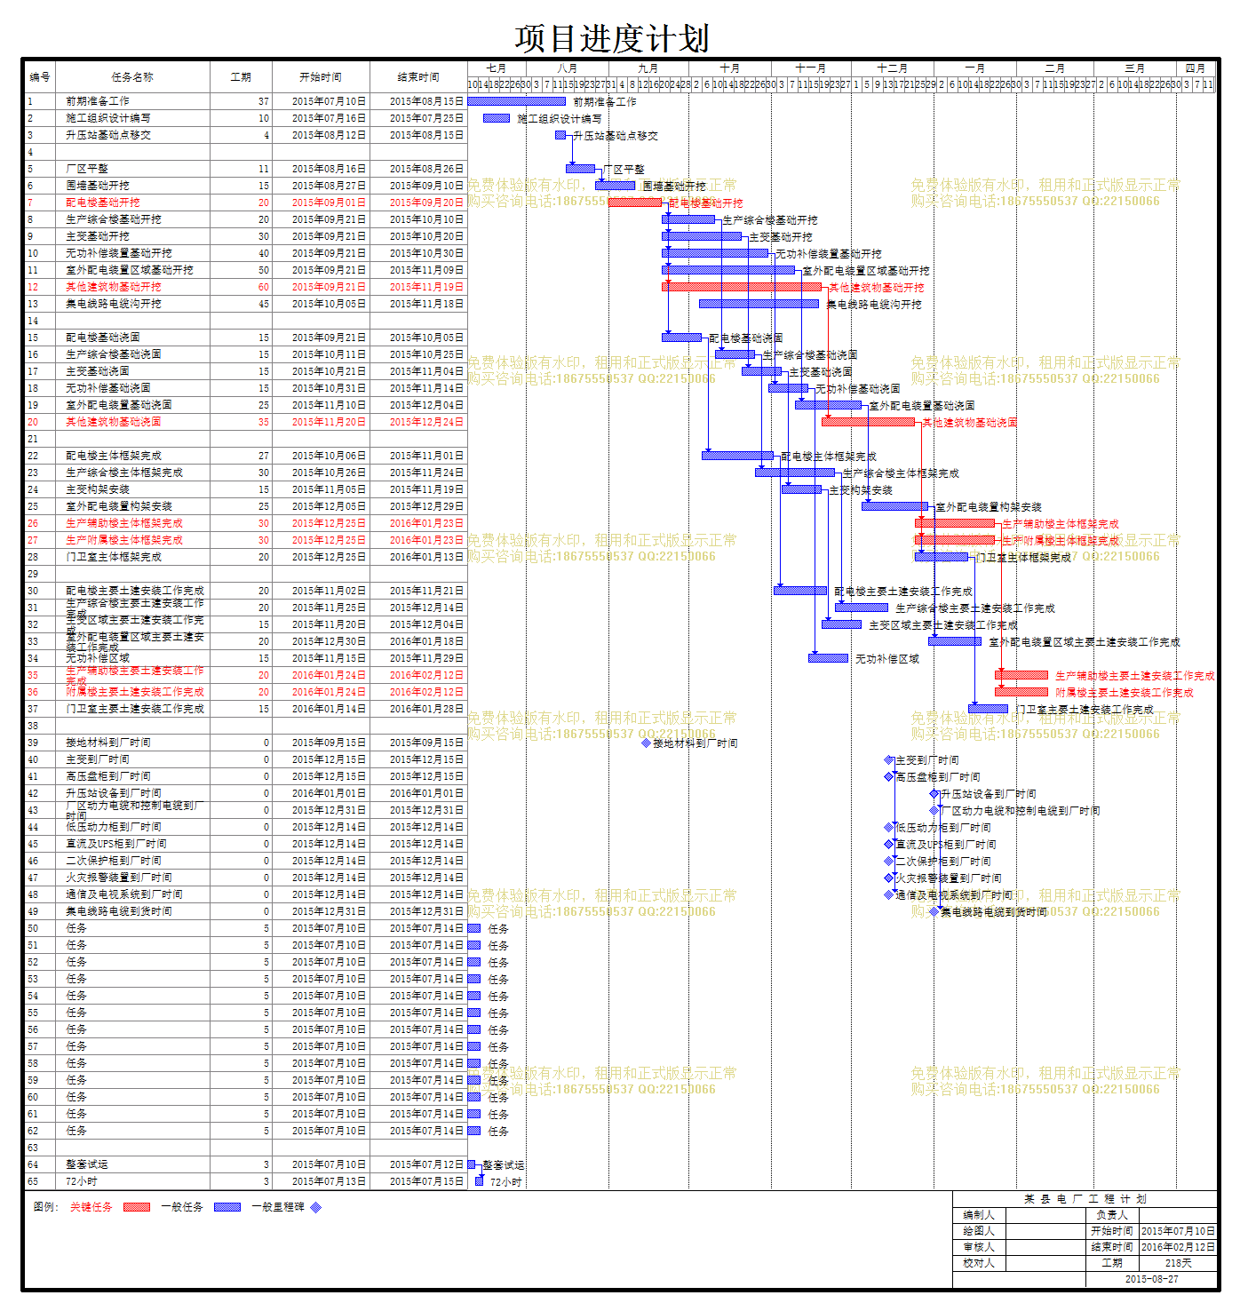Click the blue 集电线路电缆沟开挖 Gantt bar
Viewport: 1240px width, 1311px height.
point(759,304)
